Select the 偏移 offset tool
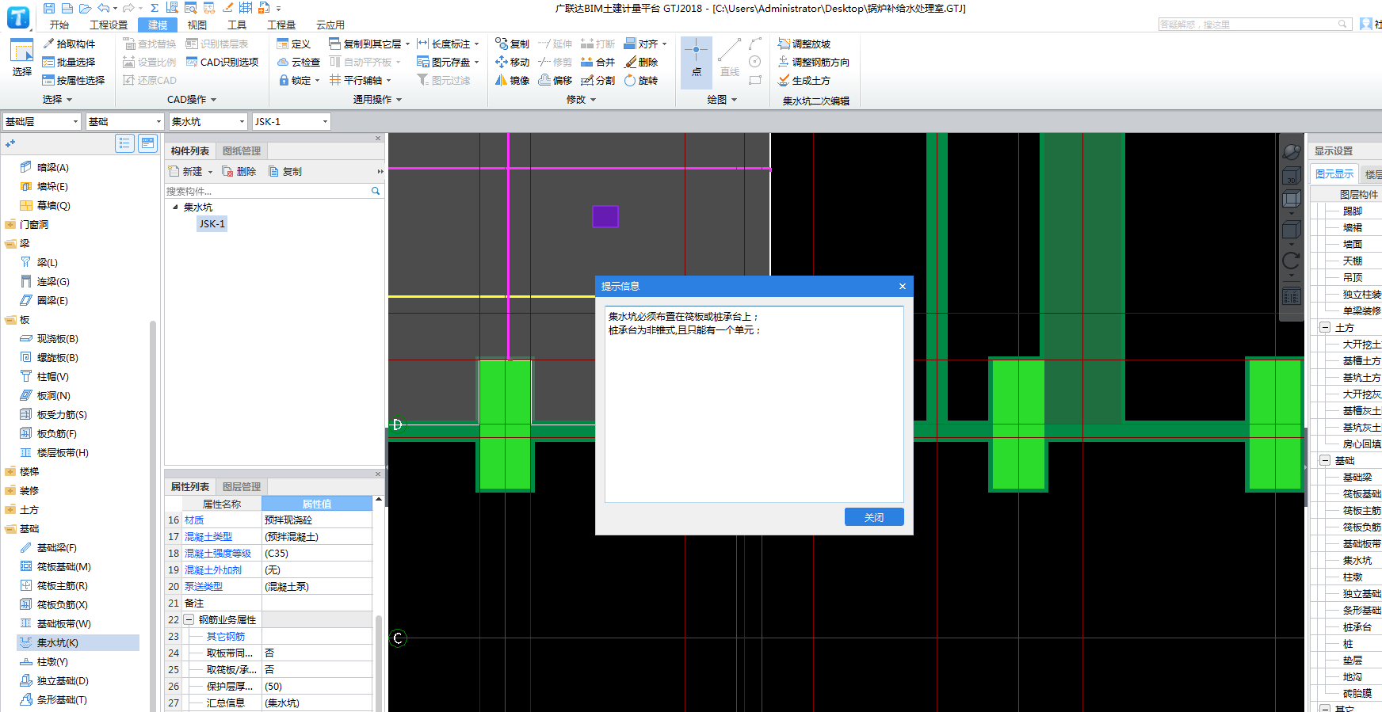 555,80
